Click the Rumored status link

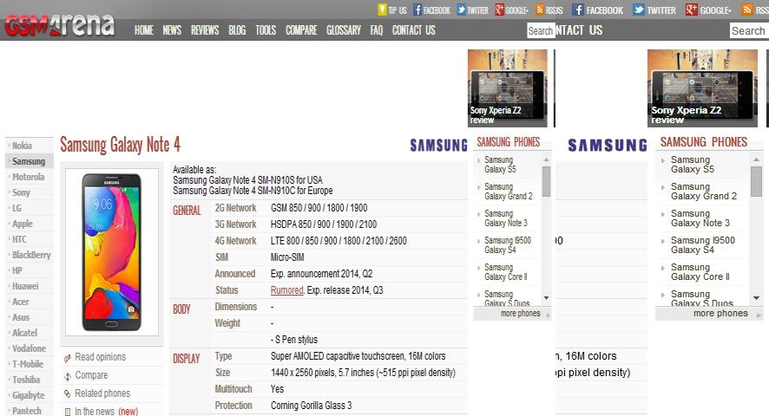[287, 290]
